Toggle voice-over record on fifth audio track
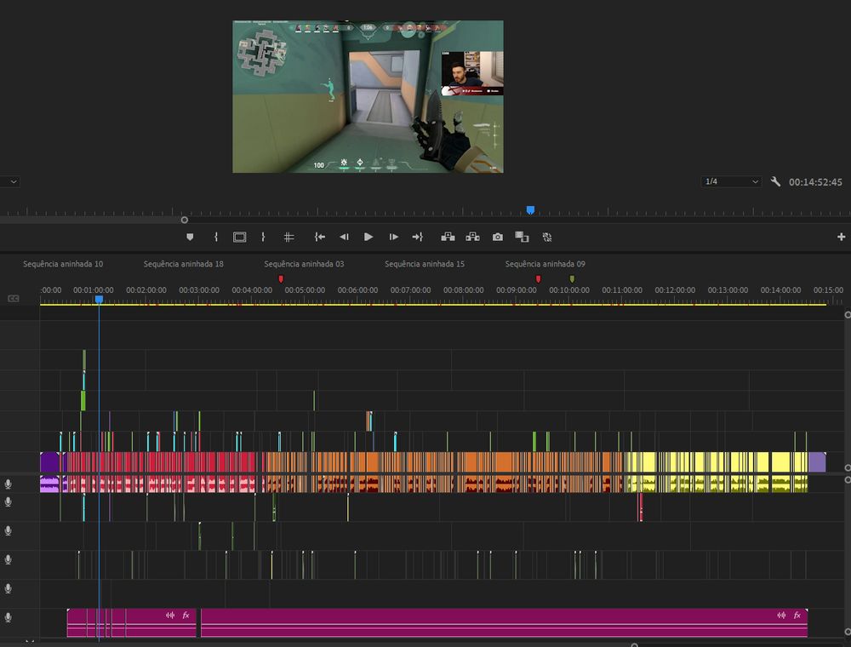Screen dimensions: 851x647 point(9,588)
